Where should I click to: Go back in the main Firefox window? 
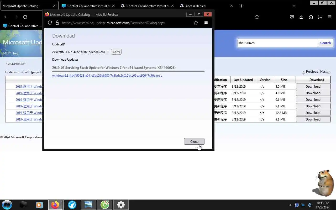click(x=6, y=17)
